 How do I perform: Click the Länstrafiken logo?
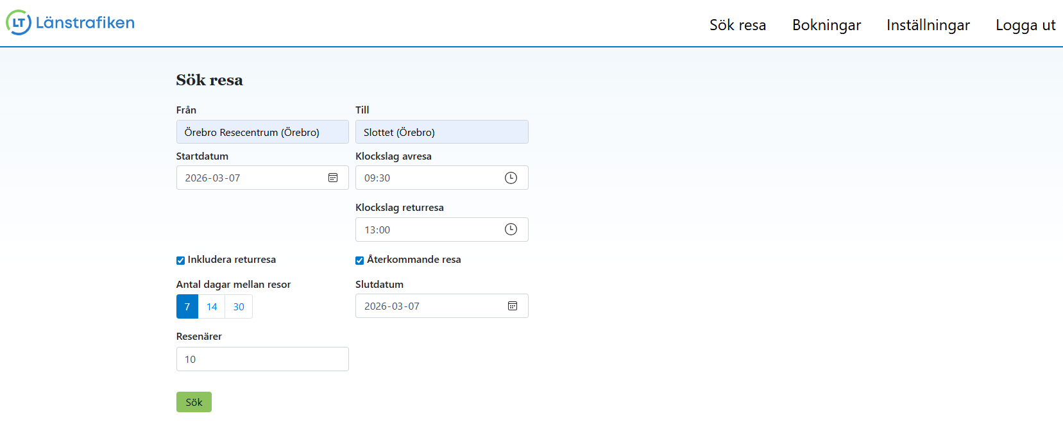71,23
